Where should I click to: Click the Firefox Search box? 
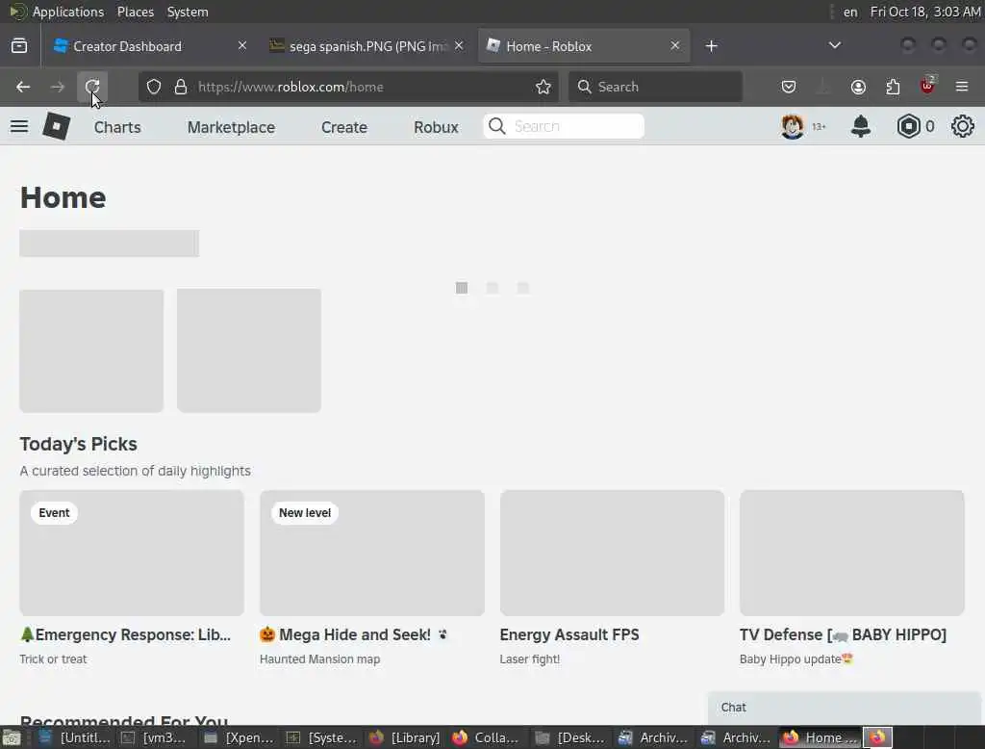[x=655, y=87]
